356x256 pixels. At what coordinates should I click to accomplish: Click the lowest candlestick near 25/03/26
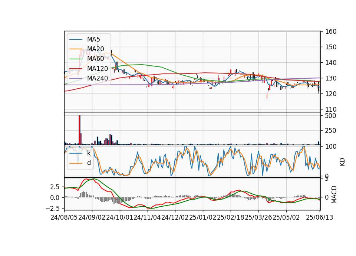[x=267, y=95]
